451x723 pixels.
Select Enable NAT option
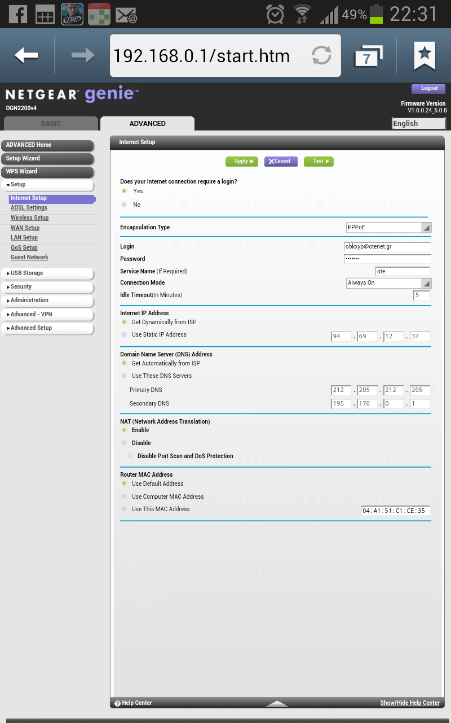point(124,430)
